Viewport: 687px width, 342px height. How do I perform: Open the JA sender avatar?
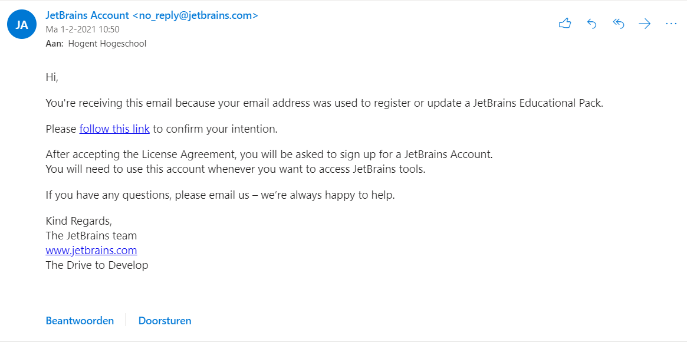pyautogui.click(x=22, y=25)
